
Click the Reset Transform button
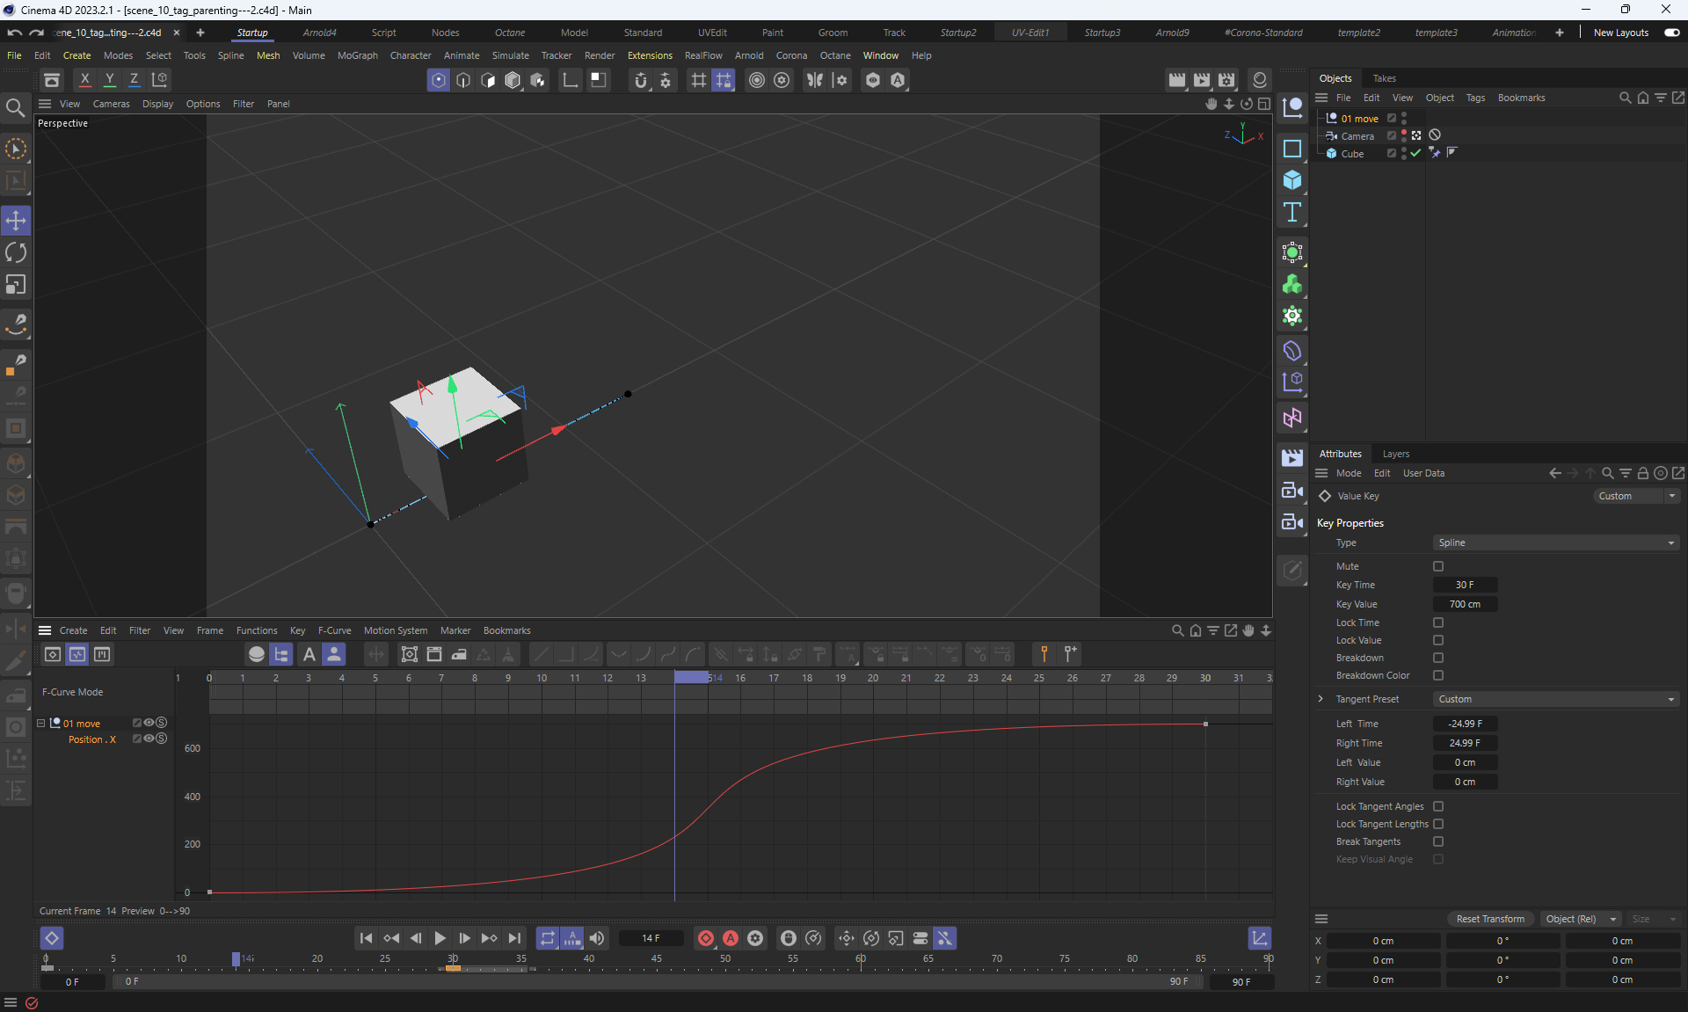pyautogui.click(x=1490, y=919)
